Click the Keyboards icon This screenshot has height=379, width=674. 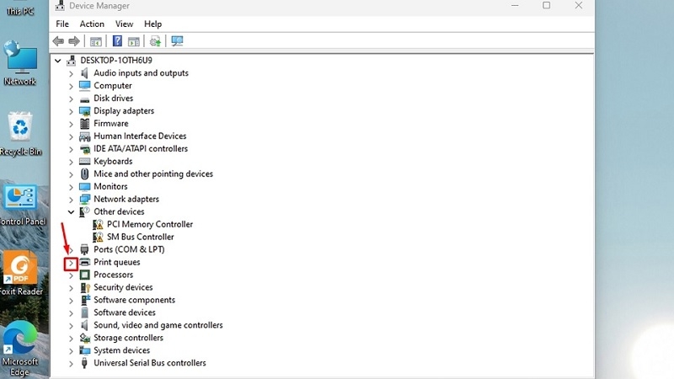coord(85,161)
